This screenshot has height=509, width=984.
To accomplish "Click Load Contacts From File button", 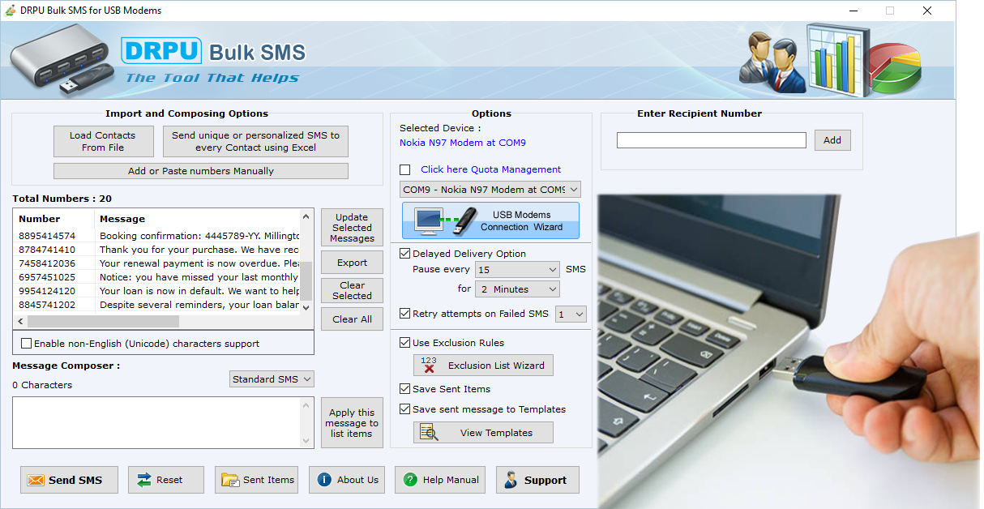I will (x=103, y=141).
